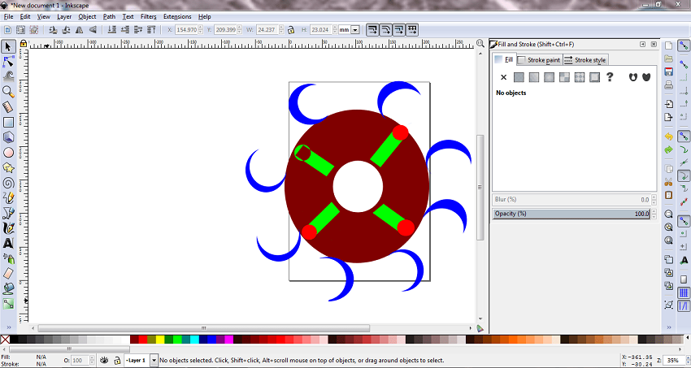Click the Linear gradient fill button
Image resolution: width=691 pixels, height=368 pixels.
534,77
